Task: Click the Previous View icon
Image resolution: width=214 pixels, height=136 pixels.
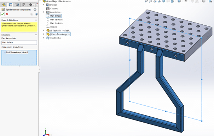Action: coord(155,1)
